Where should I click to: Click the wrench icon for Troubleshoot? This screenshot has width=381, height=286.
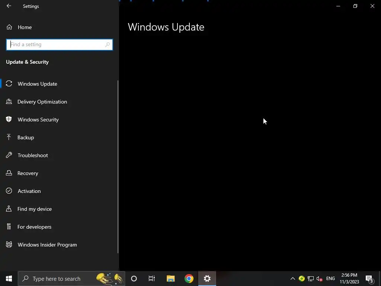click(x=9, y=155)
